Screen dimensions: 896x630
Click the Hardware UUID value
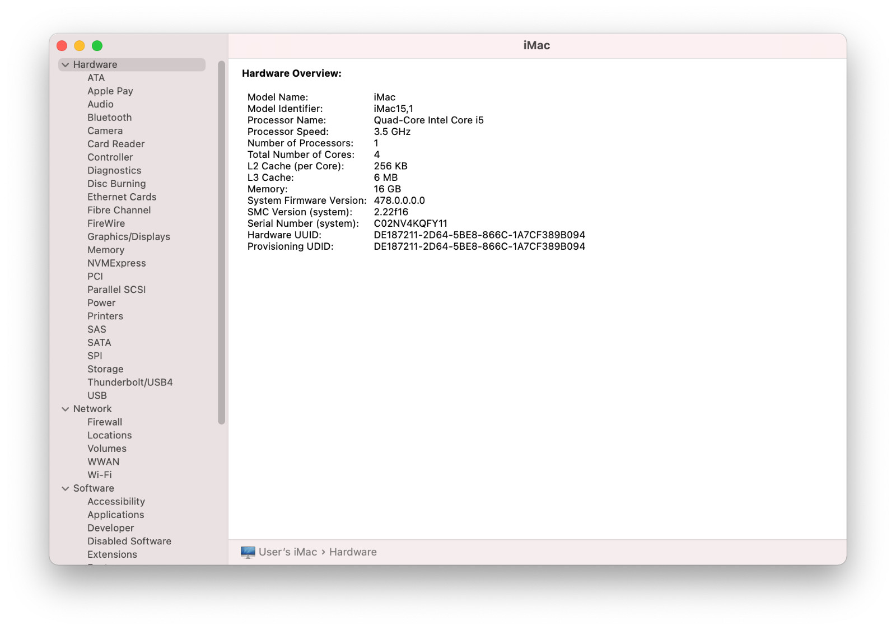coord(479,235)
